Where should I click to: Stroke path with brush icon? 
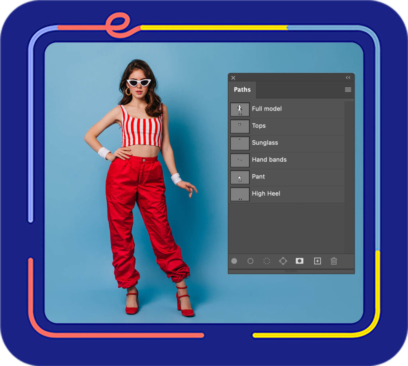tap(250, 261)
